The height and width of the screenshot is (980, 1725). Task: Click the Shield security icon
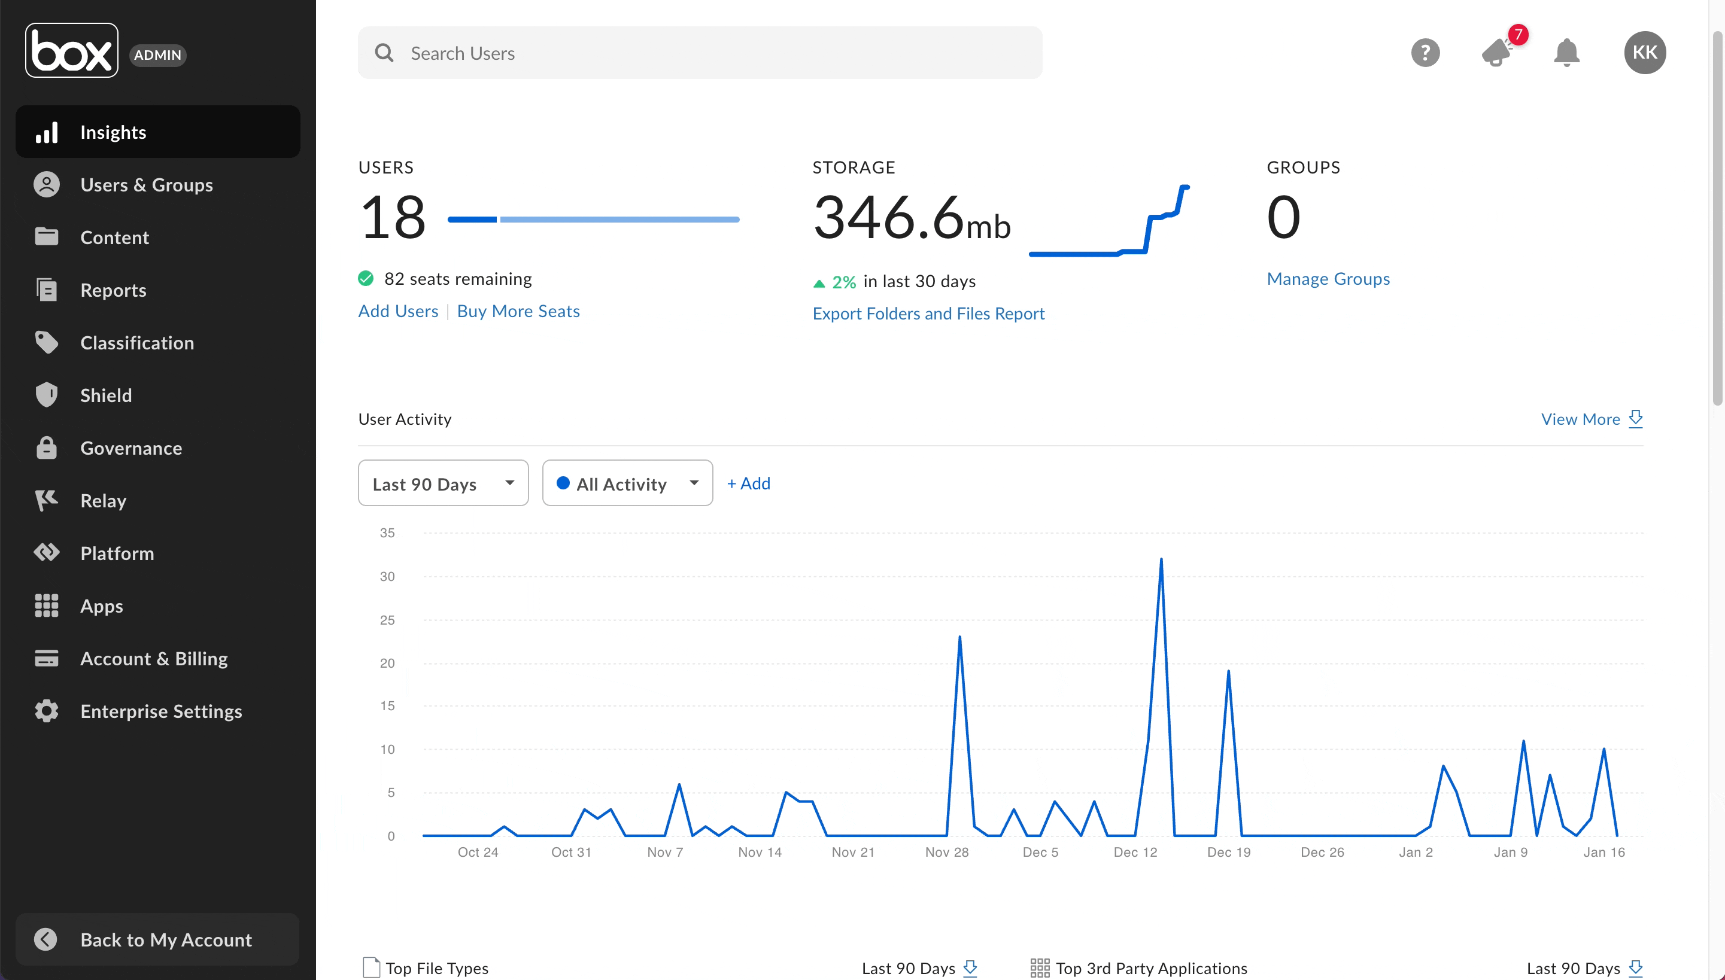(x=46, y=394)
